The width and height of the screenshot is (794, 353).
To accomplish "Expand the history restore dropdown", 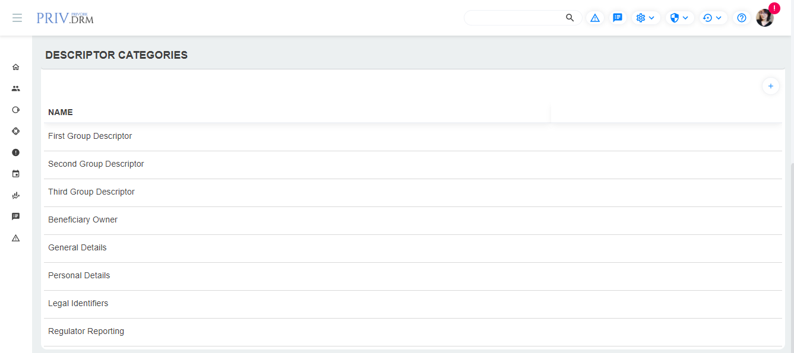I will tap(712, 18).
